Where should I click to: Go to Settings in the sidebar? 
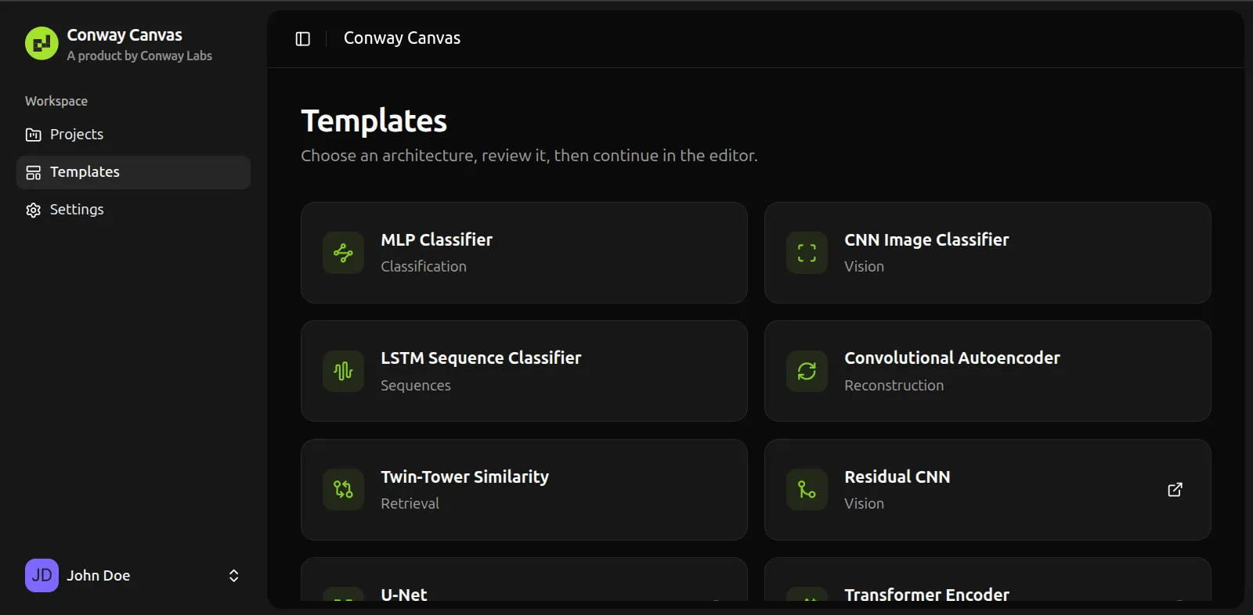click(133, 210)
